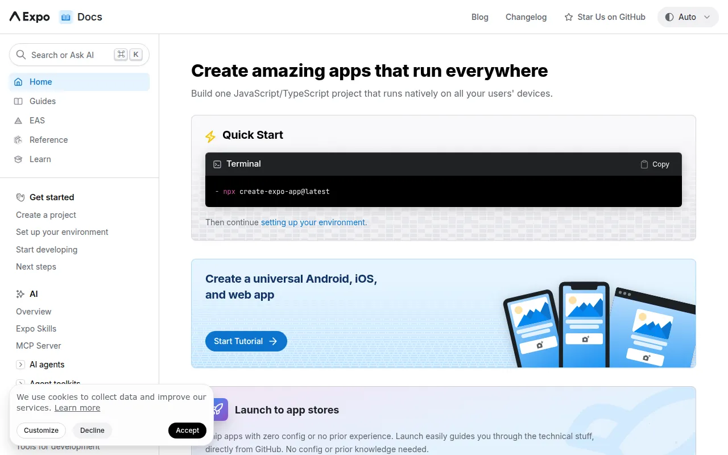728x455 pixels.
Task: Click the Start Tutorial button
Action: click(x=246, y=341)
